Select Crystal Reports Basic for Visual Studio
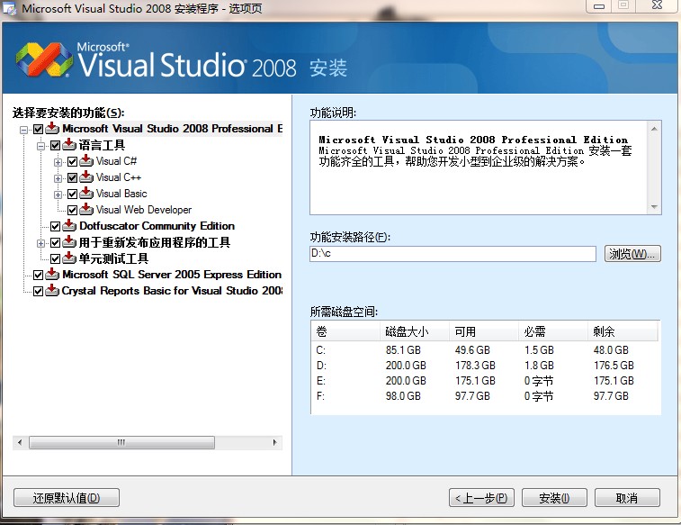Image resolution: width=681 pixels, height=525 pixels. [x=172, y=291]
